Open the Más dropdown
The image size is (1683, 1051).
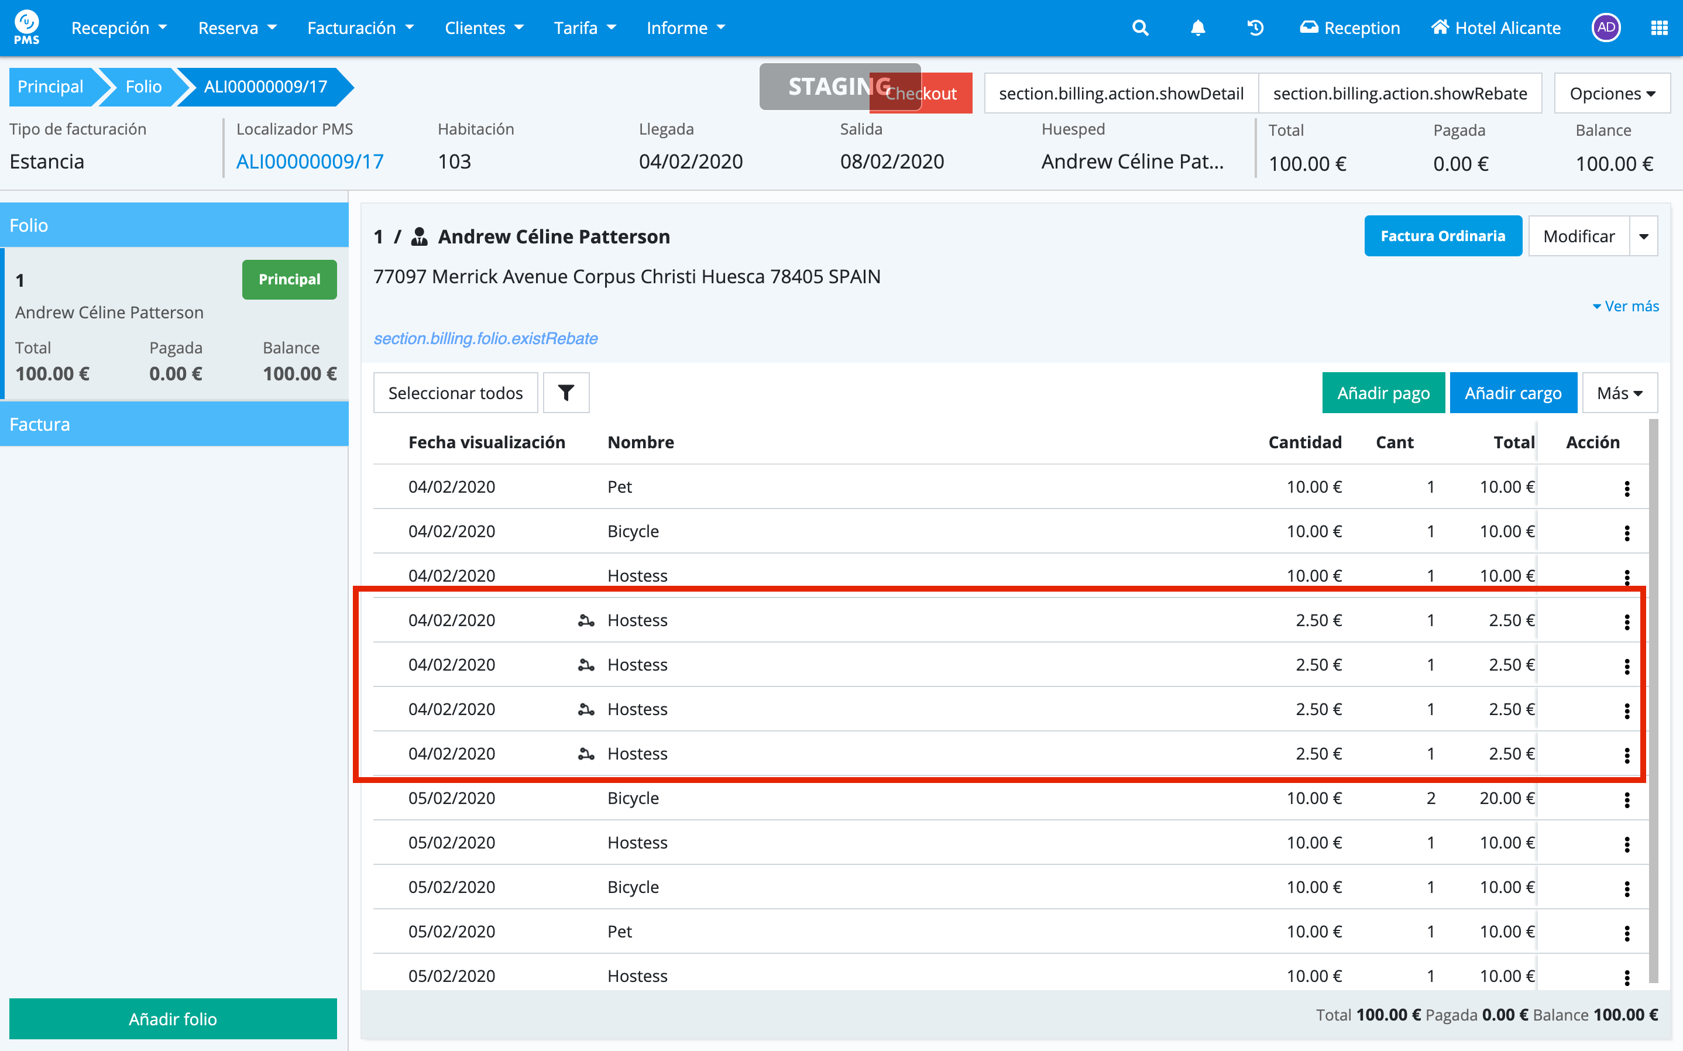(1619, 393)
